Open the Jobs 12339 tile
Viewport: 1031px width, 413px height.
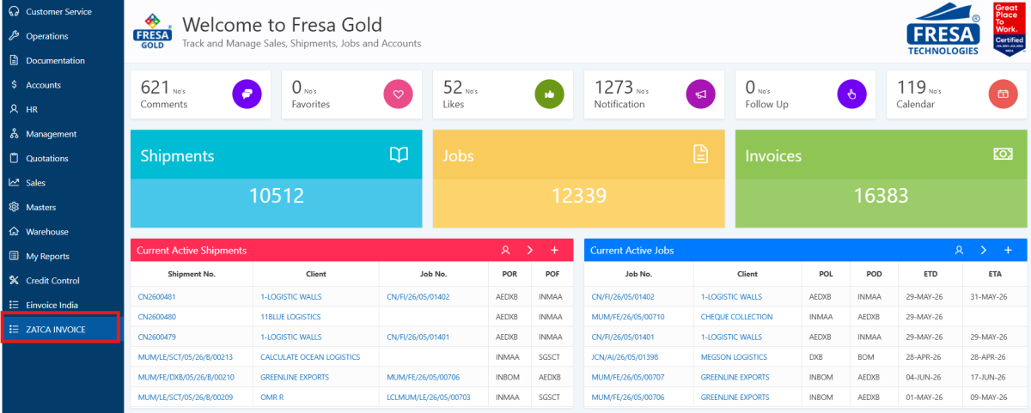(578, 179)
